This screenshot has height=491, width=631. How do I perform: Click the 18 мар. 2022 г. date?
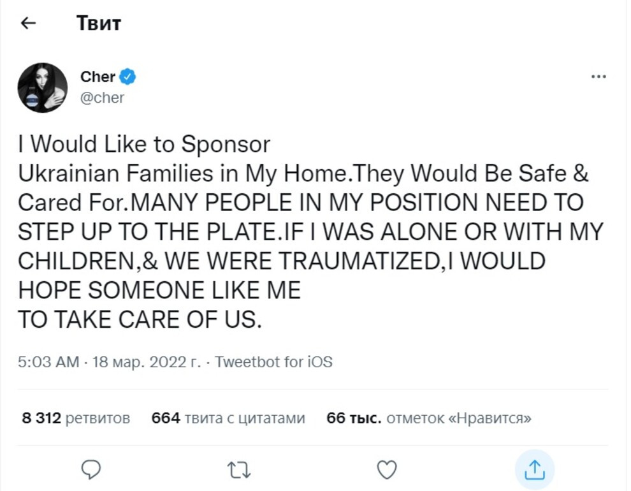(146, 362)
